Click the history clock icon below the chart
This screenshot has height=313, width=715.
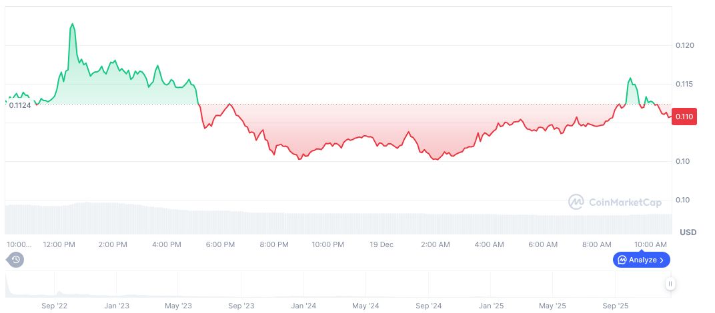[16, 260]
